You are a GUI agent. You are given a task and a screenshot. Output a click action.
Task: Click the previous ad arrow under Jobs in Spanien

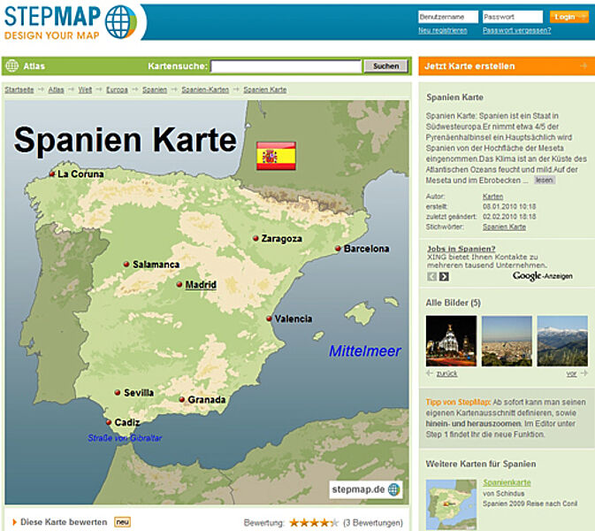(431, 277)
